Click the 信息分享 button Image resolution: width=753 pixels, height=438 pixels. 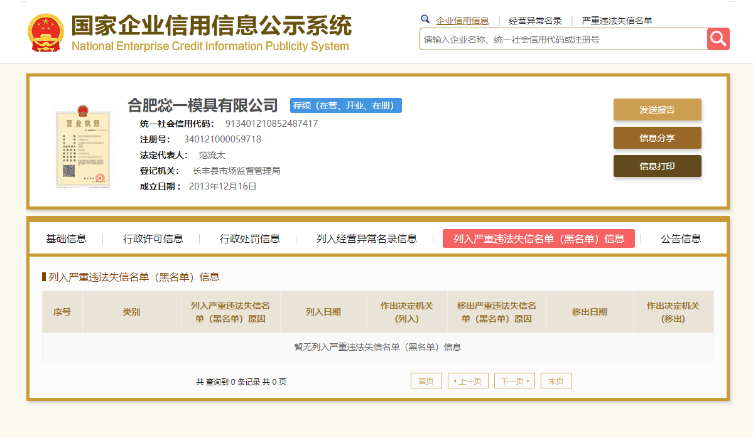click(x=657, y=137)
